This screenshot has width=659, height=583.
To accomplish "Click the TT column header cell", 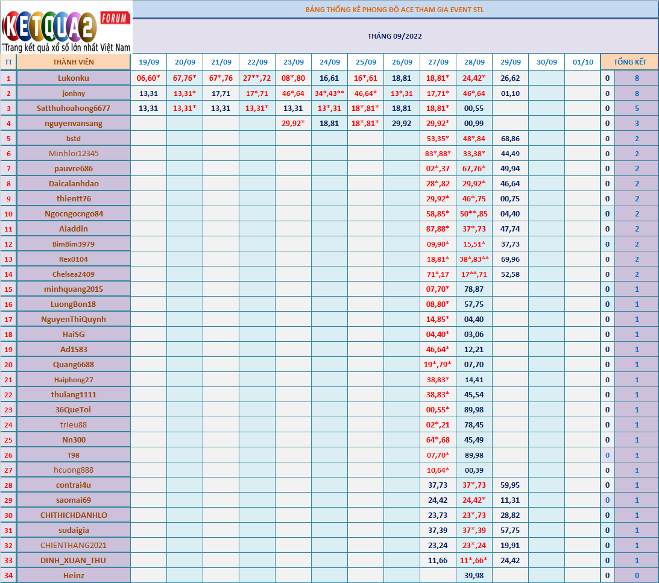I will pyautogui.click(x=8, y=62).
